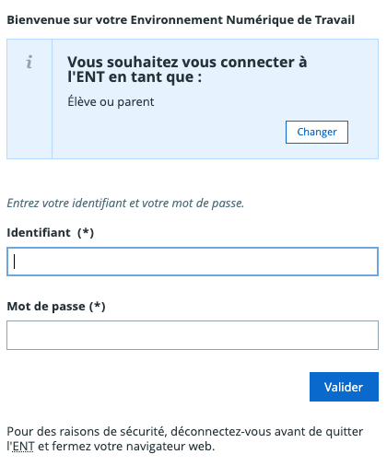Focus the Identifiant text field
This screenshot has width=387, height=466.
(x=193, y=262)
